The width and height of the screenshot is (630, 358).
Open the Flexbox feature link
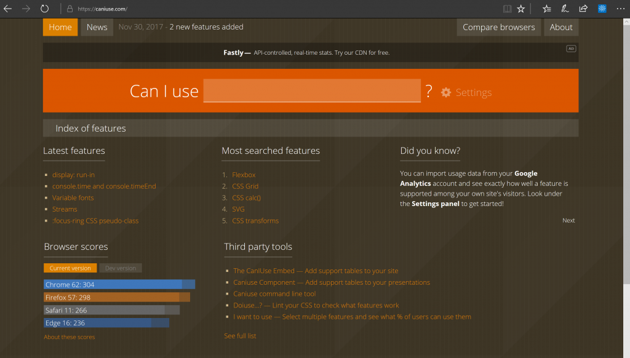[x=244, y=175]
